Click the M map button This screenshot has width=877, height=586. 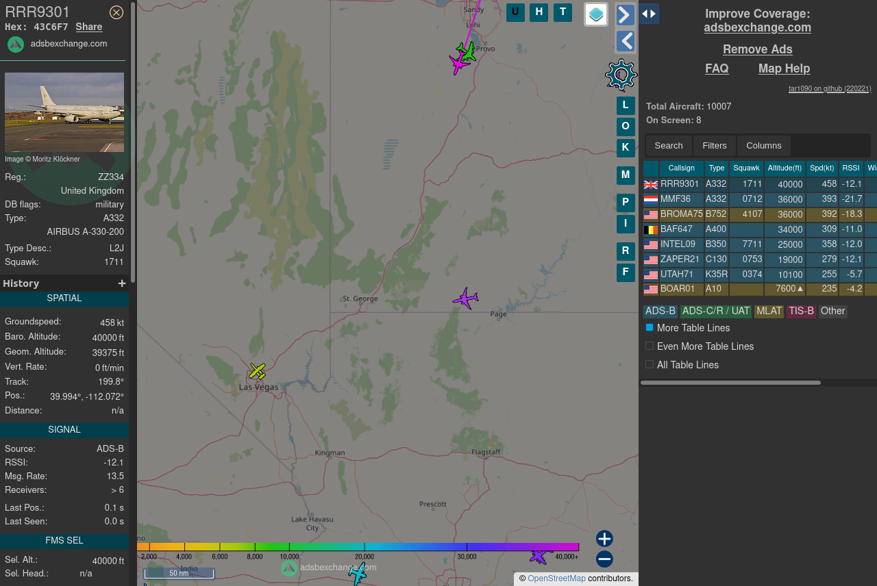(x=626, y=175)
